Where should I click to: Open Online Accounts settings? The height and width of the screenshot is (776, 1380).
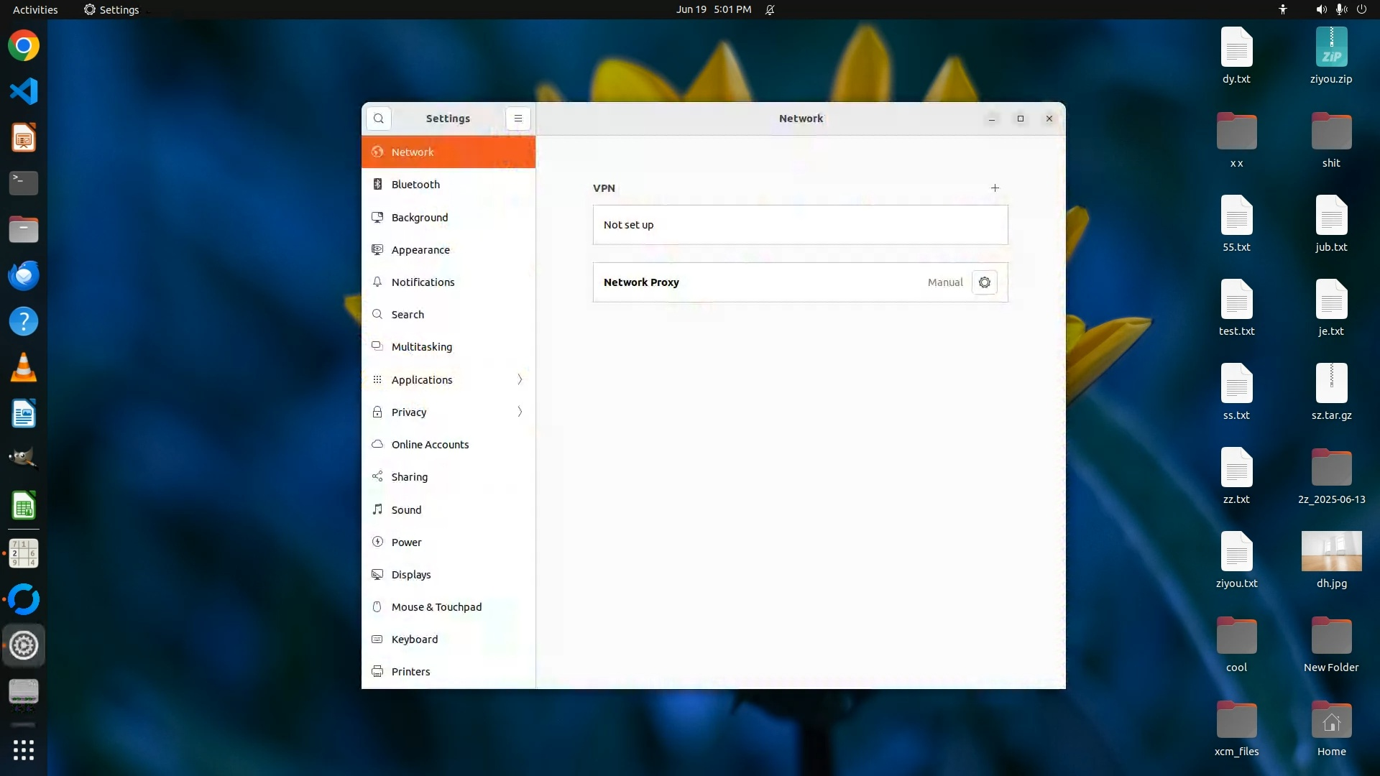(430, 445)
